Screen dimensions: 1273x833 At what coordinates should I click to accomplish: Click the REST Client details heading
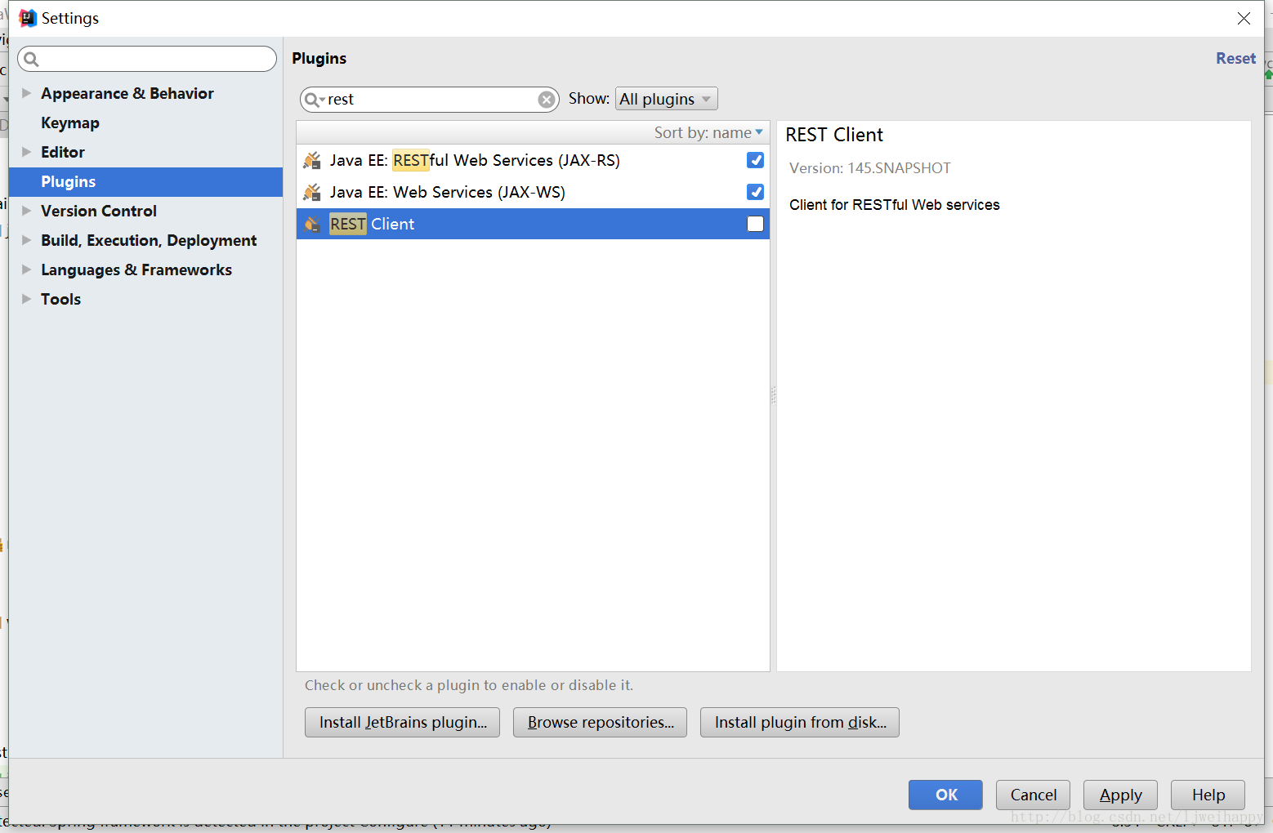point(834,135)
